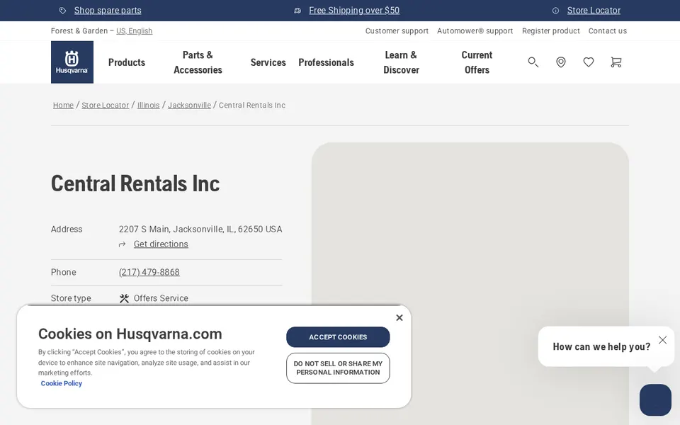
Task: Click Free Shipping over $50 link
Action: pos(354,11)
